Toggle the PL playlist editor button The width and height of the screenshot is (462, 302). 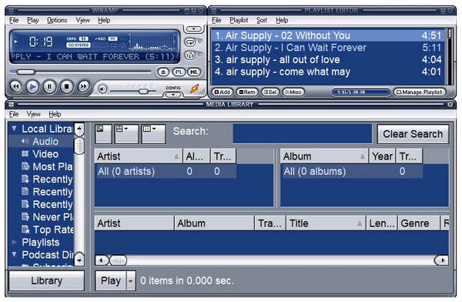[179, 72]
